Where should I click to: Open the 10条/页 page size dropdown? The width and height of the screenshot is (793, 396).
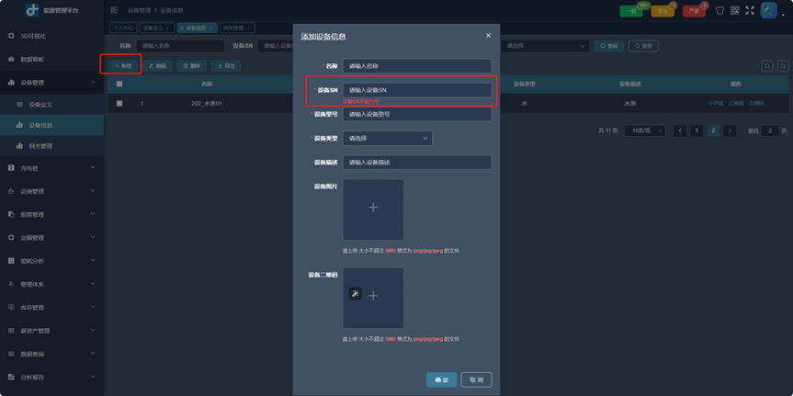click(x=645, y=130)
